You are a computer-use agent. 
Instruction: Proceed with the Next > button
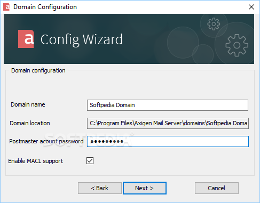tap(145, 188)
